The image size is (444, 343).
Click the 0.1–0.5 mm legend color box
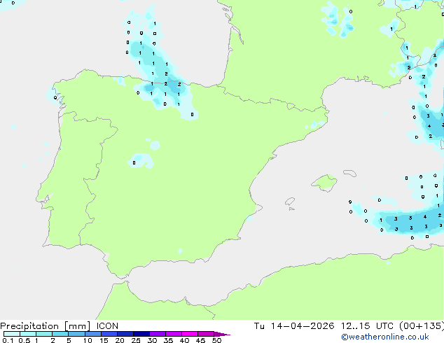click(12, 334)
